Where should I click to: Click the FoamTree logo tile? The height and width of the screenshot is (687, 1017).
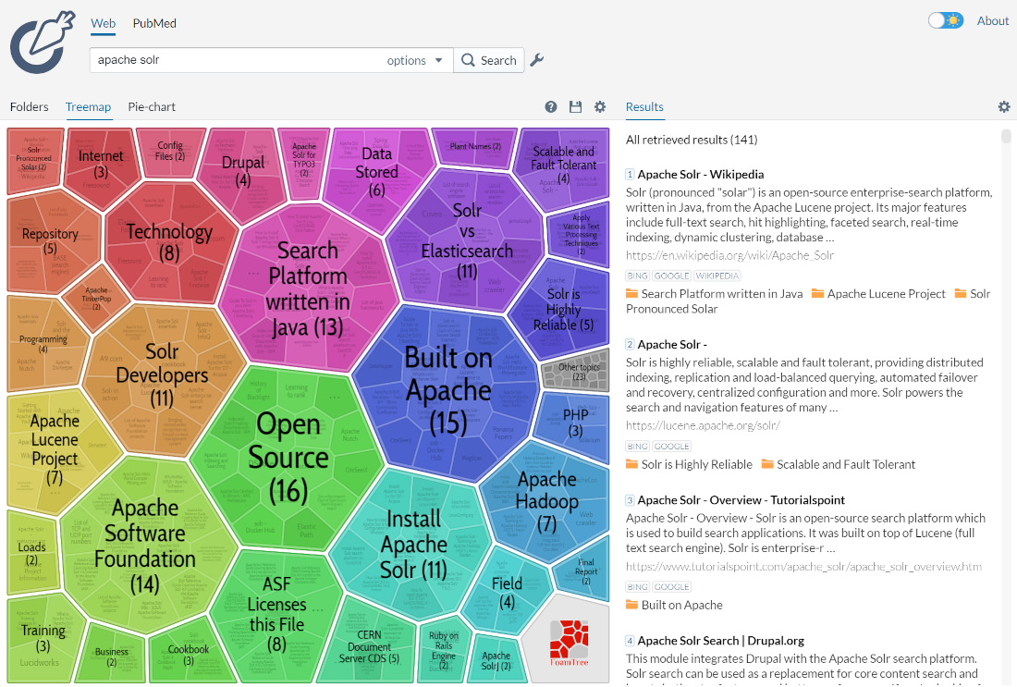(x=569, y=641)
